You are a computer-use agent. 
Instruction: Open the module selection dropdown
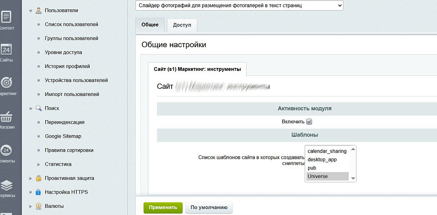(x=239, y=6)
